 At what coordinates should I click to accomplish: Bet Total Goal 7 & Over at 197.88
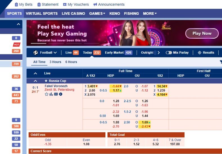(x=175, y=144)
